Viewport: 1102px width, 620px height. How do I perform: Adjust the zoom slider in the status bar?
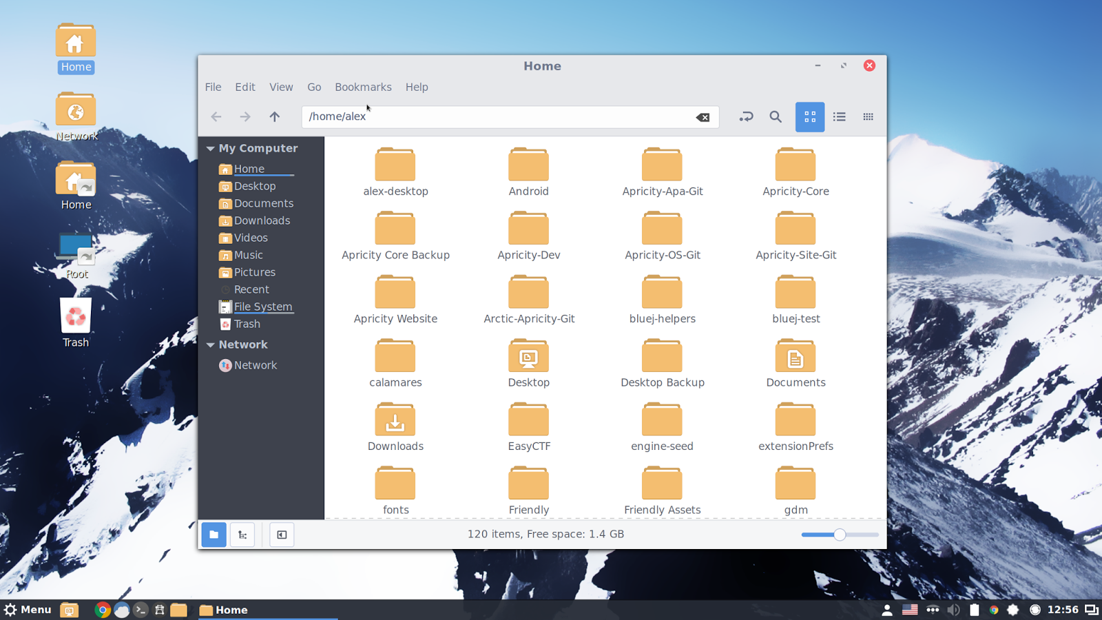tap(840, 535)
